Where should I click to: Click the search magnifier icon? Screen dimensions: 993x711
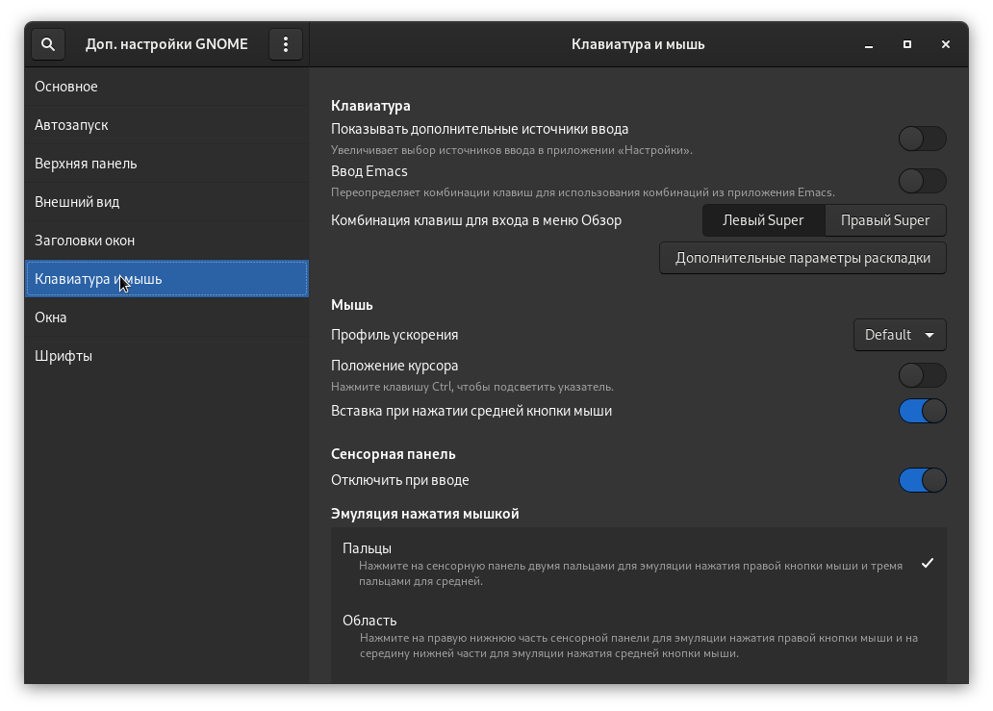[48, 44]
